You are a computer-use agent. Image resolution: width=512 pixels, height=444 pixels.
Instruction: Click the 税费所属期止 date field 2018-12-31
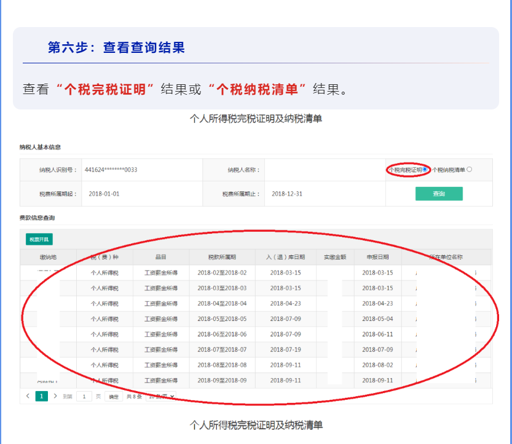click(287, 194)
